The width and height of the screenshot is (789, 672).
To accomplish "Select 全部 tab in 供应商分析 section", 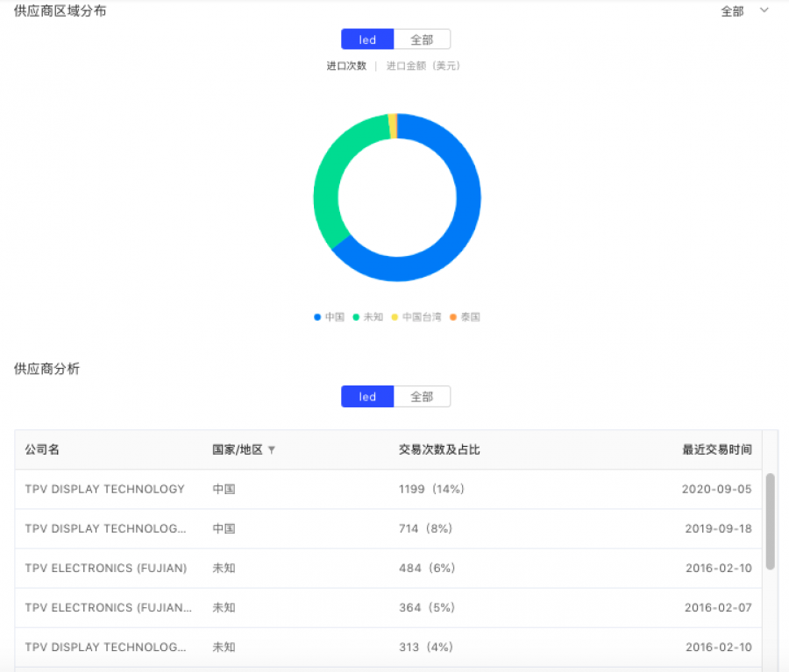I will point(422,396).
